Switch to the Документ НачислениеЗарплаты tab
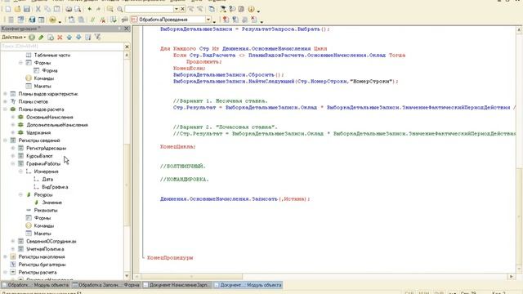 [x=177, y=285]
